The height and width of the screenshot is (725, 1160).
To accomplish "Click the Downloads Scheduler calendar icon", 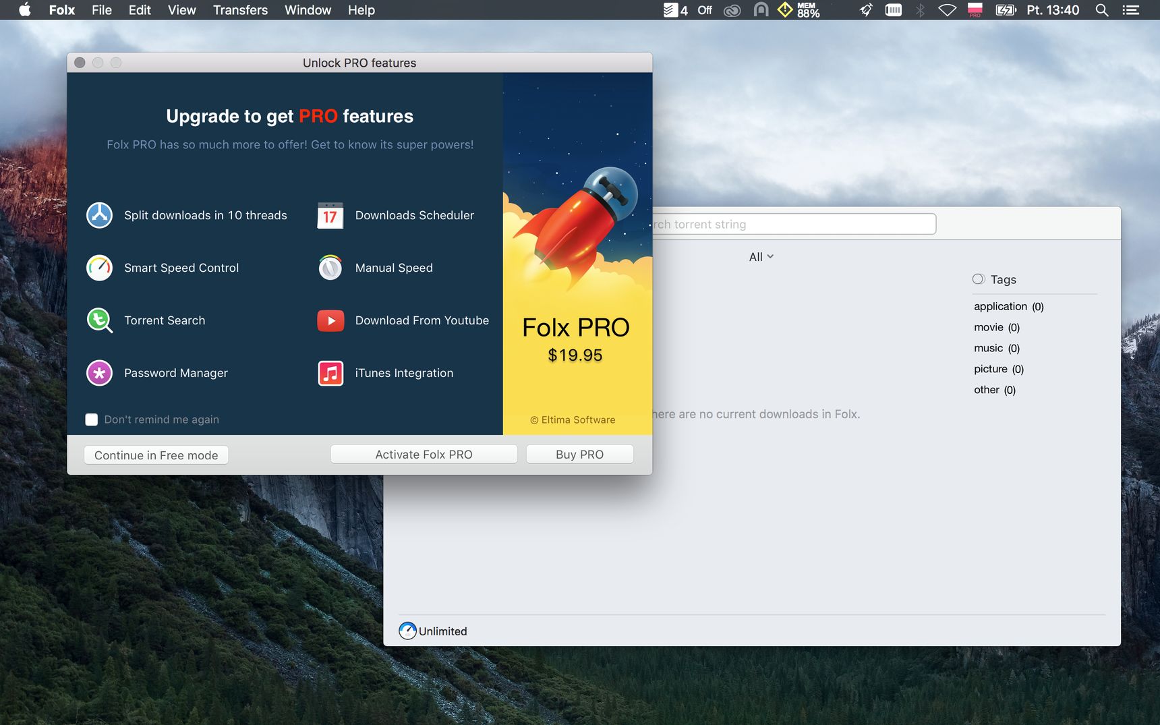I will coord(330,215).
